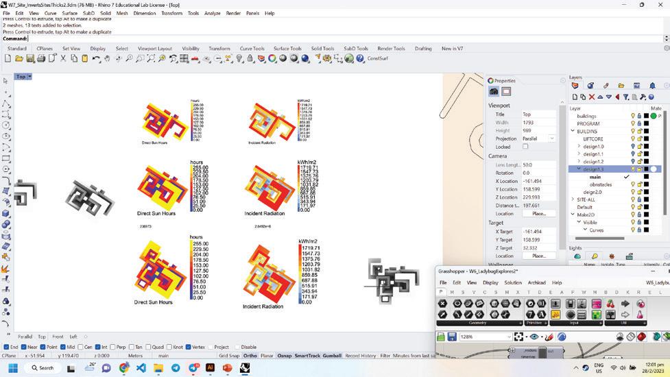
Task: Open the Analyze menu
Action: coord(213,13)
